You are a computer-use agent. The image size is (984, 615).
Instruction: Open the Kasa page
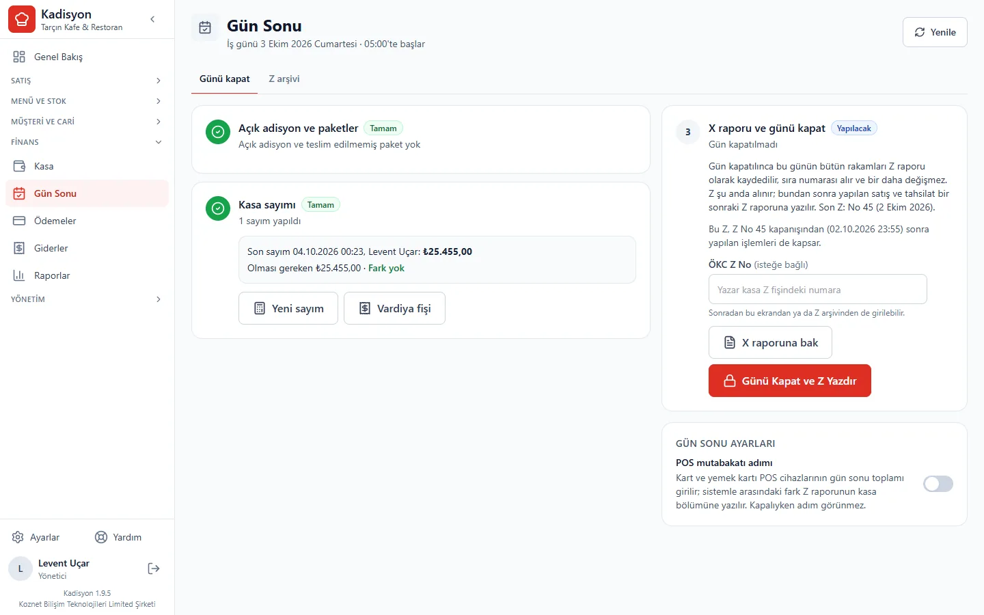[x=87, y=166]
